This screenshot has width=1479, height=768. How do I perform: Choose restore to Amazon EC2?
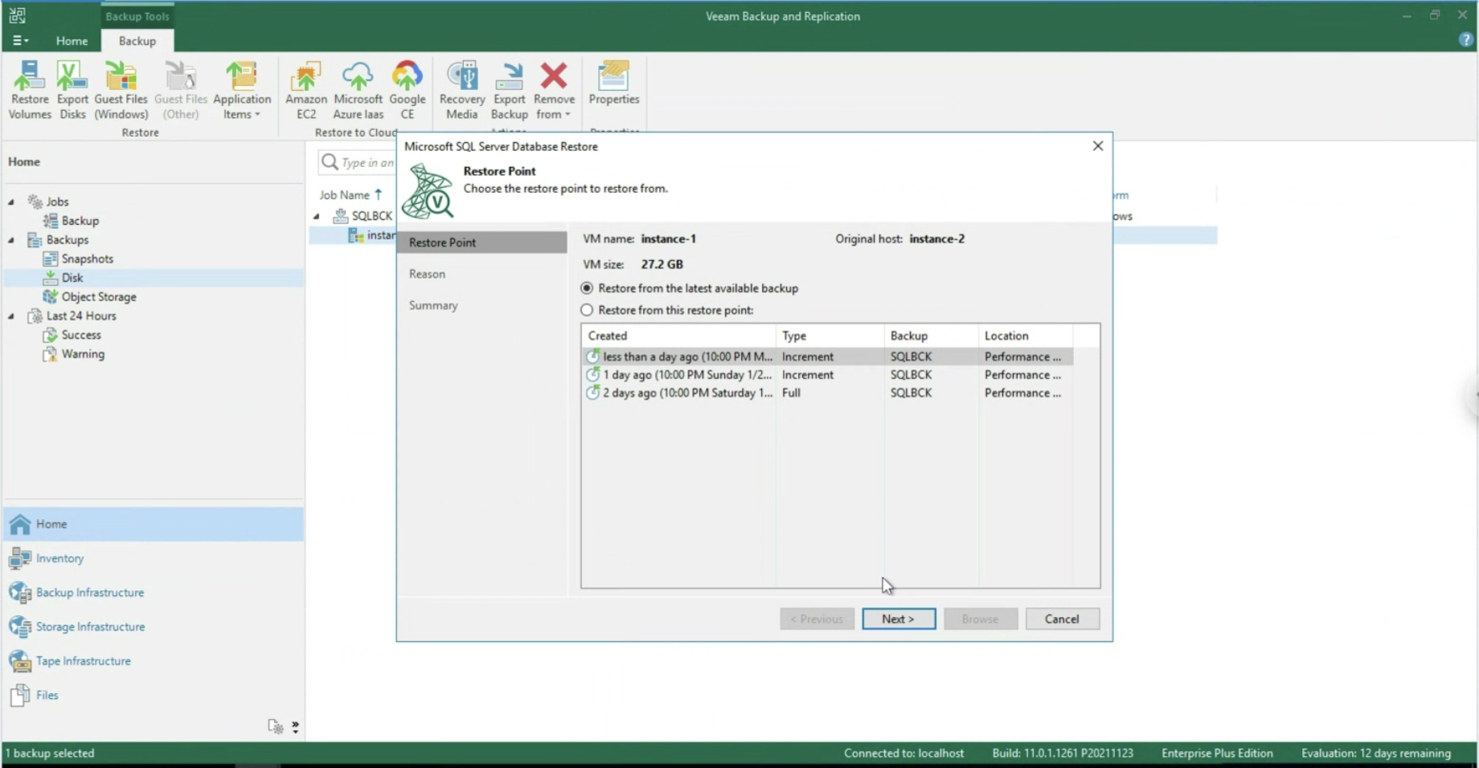pos(306,90)
